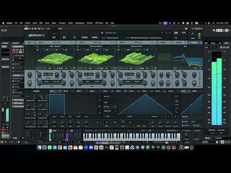Click the icon beside the LFO 3 tab
The height and width of the screenshot is (173, 231).
click(x=139, y=91)
